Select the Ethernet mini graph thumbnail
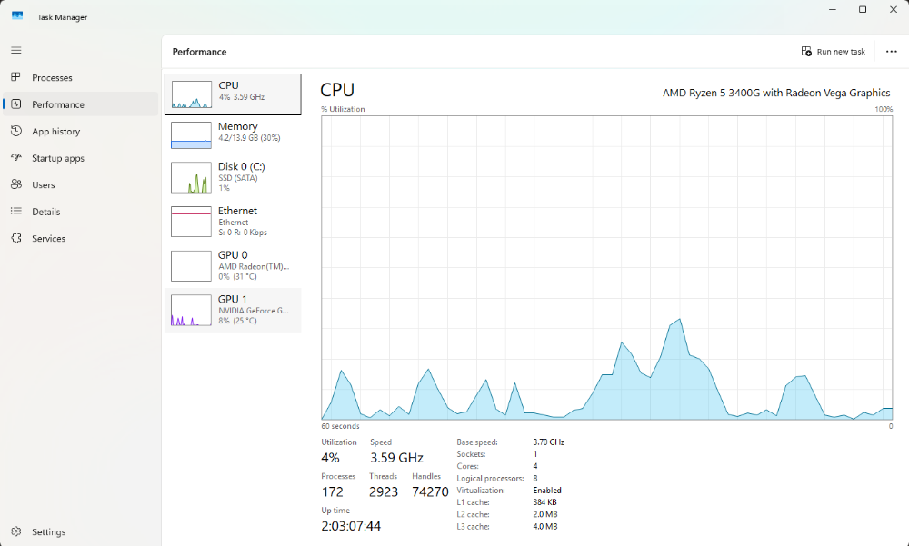The image size is (909, 546). tap(191, 222)
